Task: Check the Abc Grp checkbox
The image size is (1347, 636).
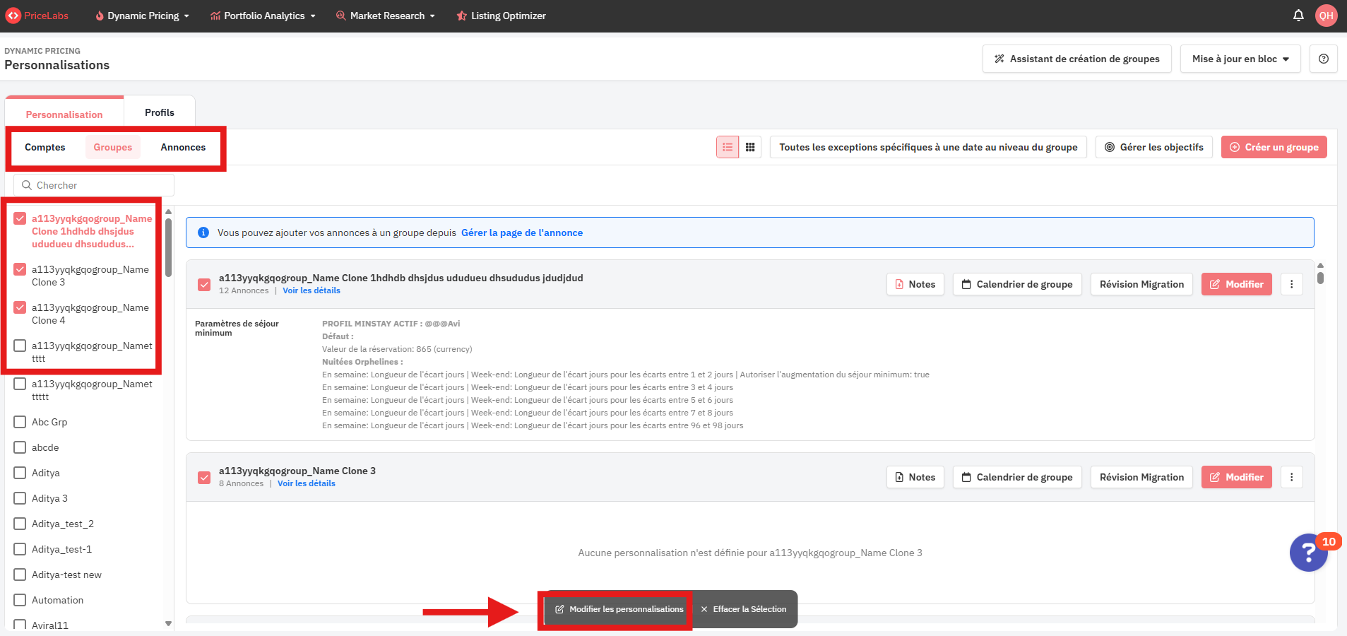Action: 20,422
